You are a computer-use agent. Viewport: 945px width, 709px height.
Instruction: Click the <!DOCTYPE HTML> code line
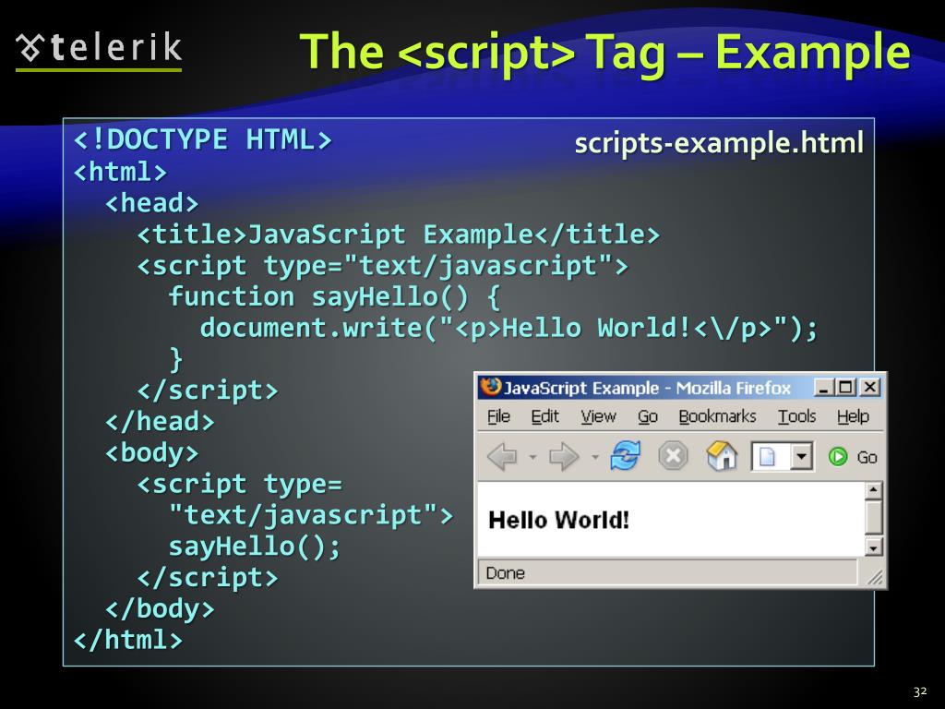202,140
